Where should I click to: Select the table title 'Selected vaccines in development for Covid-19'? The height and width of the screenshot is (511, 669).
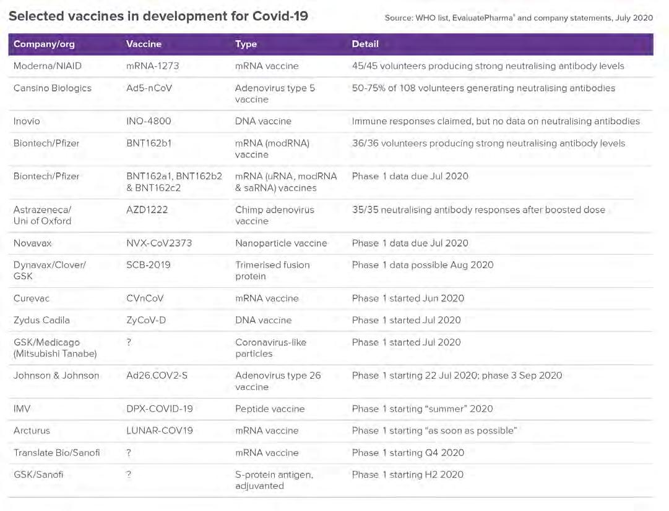(x=158, y=16)
